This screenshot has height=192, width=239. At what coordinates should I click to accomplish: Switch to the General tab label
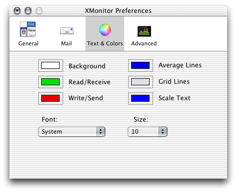(28, 43)
